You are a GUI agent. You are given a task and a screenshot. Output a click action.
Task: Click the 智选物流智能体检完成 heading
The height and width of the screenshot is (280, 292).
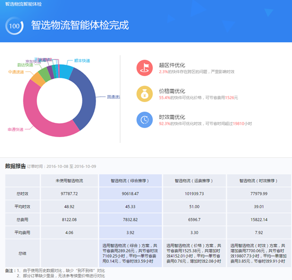coord(80,25)
